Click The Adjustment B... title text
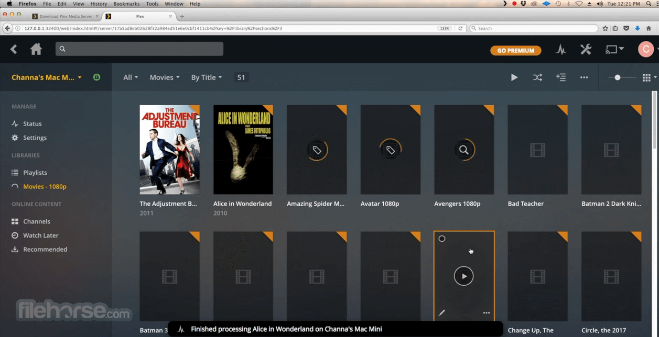Viewport: 659px width, 337px height. [x=168, y=204]
